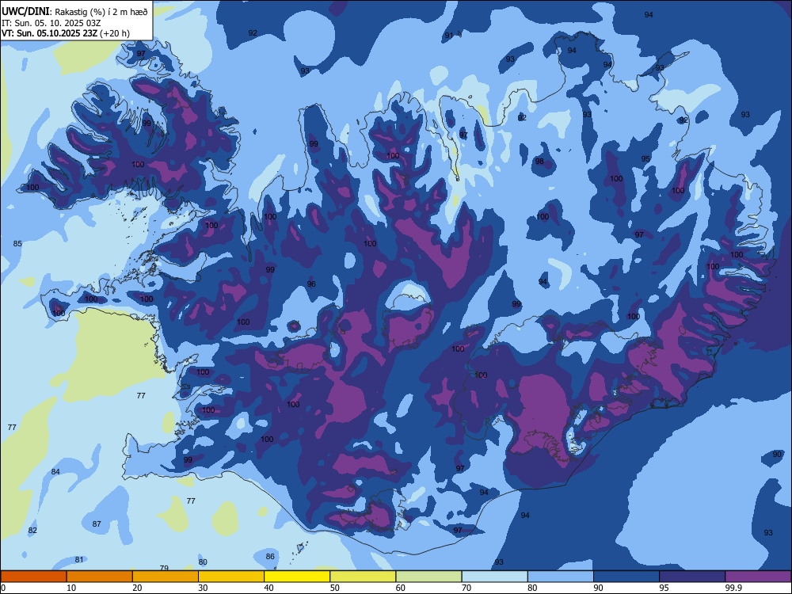
Task: Select the 20–30 amber legend swatch
Action: 166,577
